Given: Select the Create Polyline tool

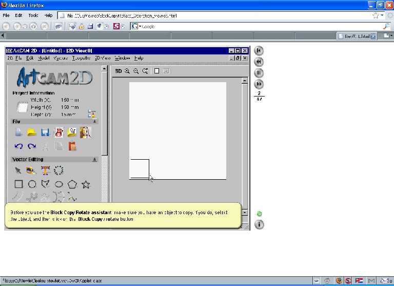Looking at the screenshot, I should pyautogui.click(x=45, y=184).
